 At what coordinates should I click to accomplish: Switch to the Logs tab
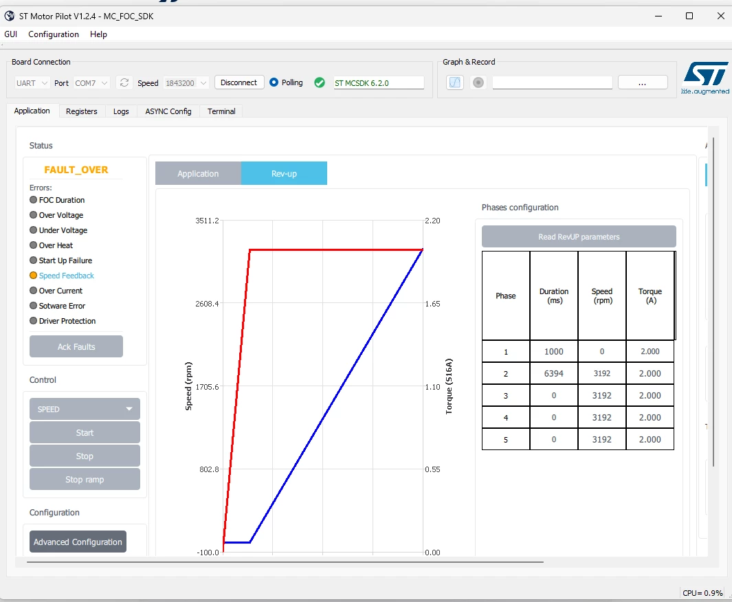click(x=121, y=111)
